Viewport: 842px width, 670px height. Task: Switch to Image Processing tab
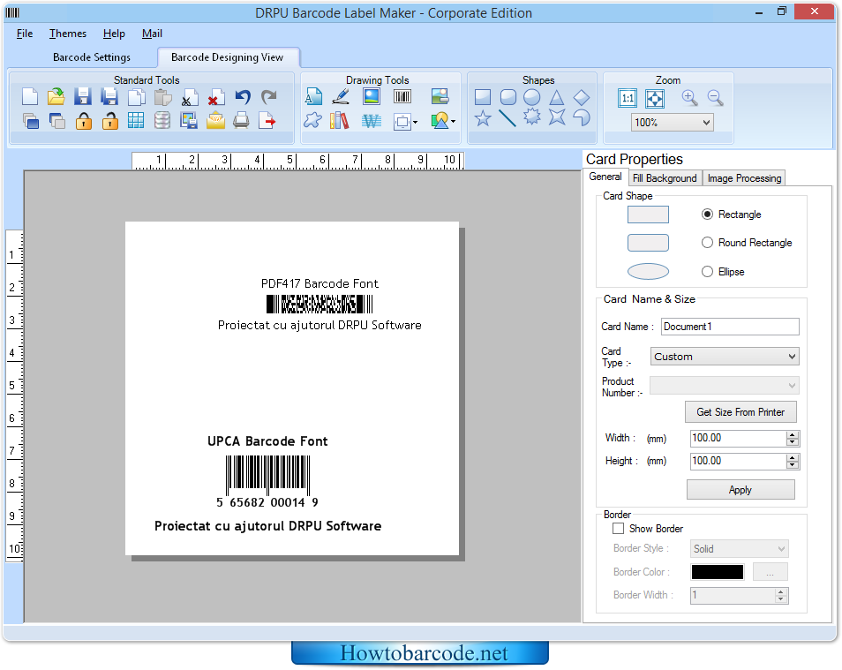point(744,178)
